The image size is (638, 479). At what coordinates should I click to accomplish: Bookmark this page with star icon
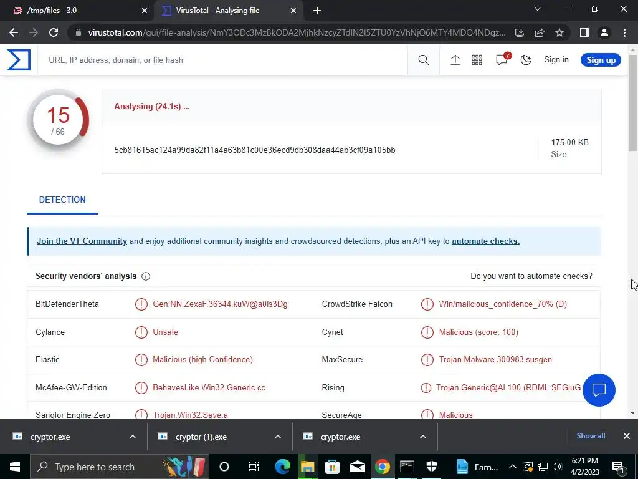tap(559, 32)
